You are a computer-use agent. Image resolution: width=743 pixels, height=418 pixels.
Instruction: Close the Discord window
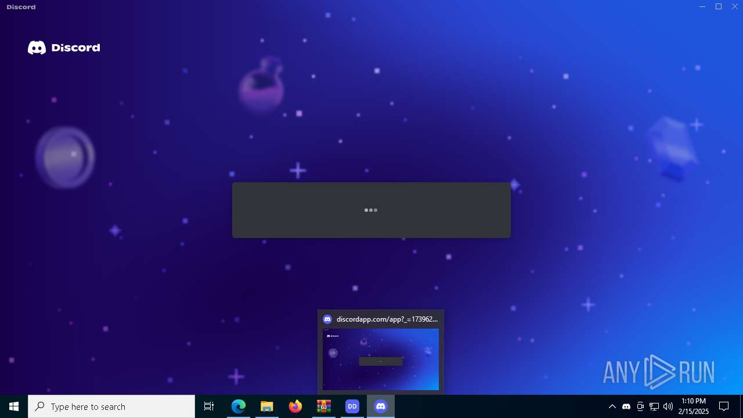click(x=734, y=6)
